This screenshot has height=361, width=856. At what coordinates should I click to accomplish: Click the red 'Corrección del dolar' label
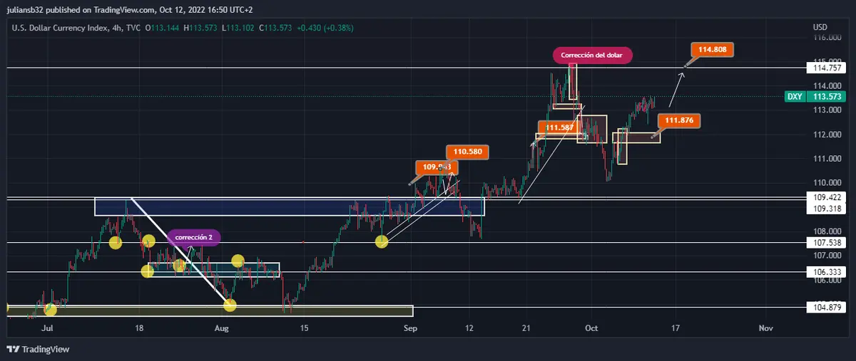[x=593, y=56]
